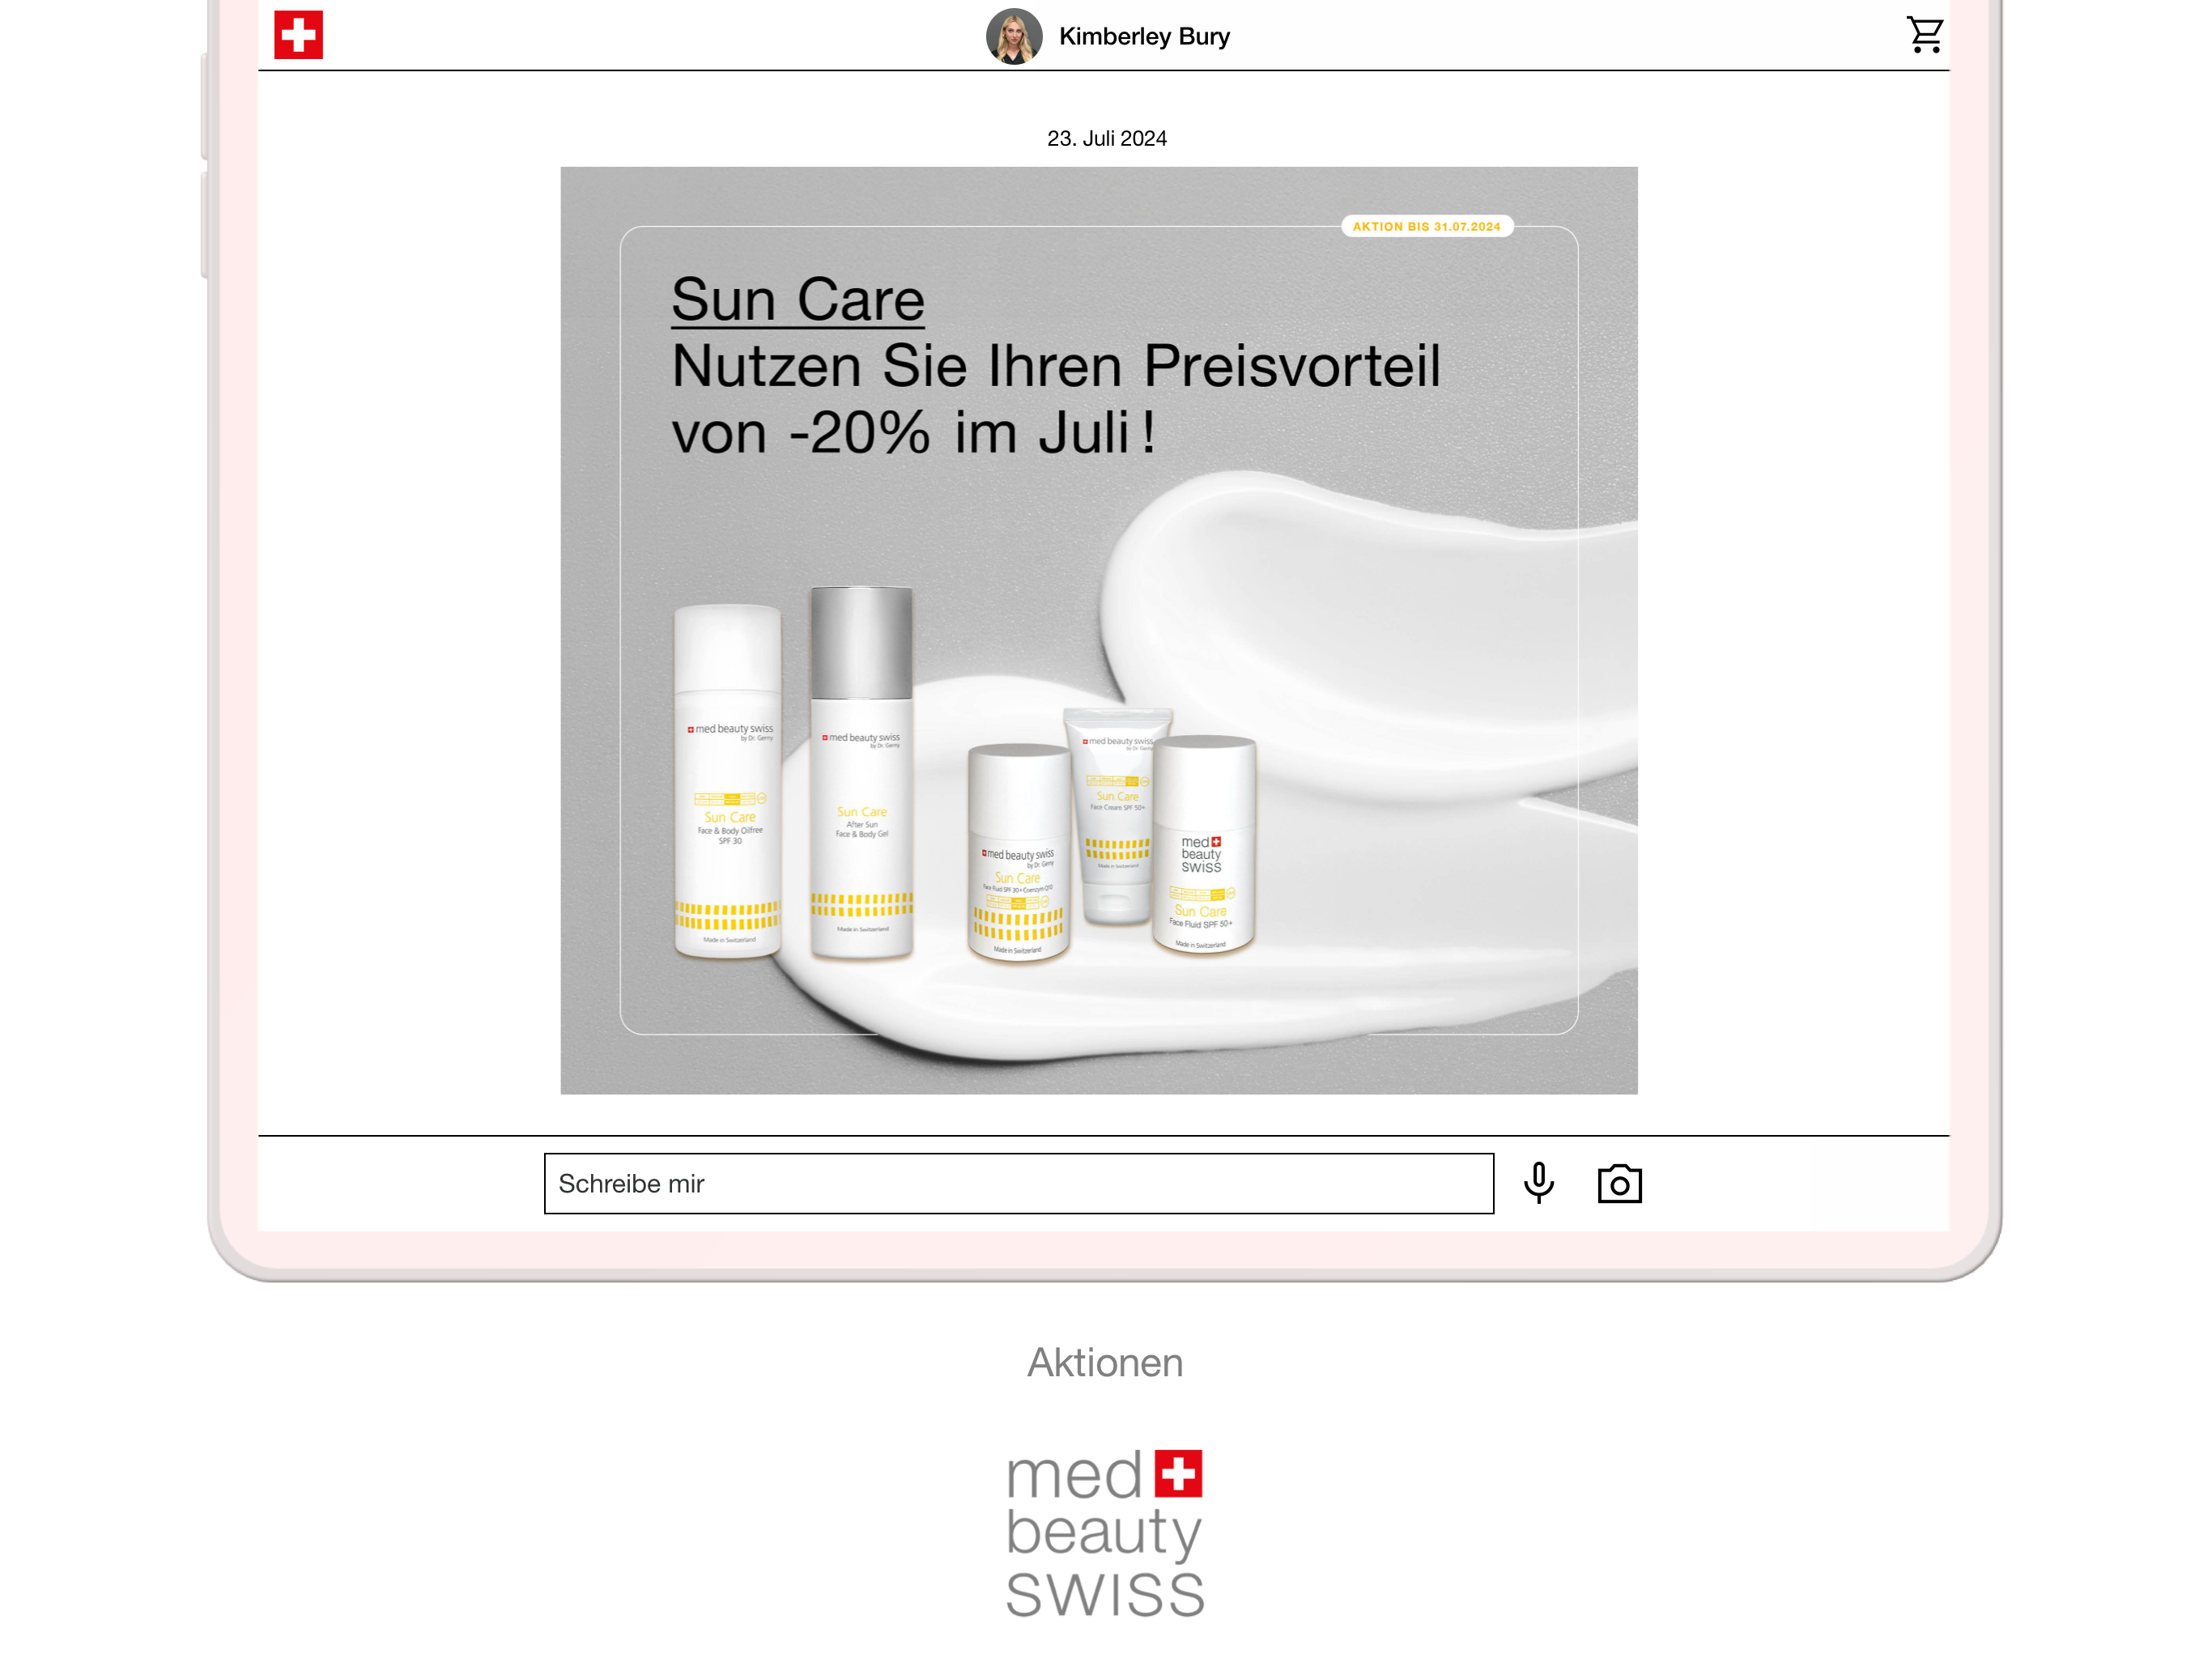Start voice input with microphone icon
Screen dimensions: 2212x1658
click(x=1538, y=1183)
